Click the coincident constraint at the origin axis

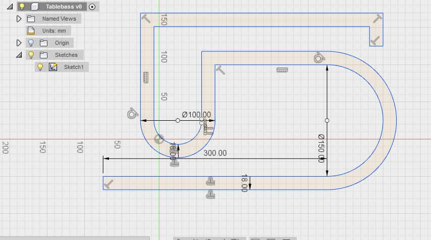coord(159,139)
